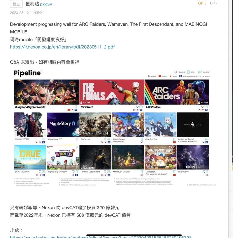Screen dimensions: 233x238
Task: Open the Dungeon&Fighter Mobile artwork
Action: [46, 92]
